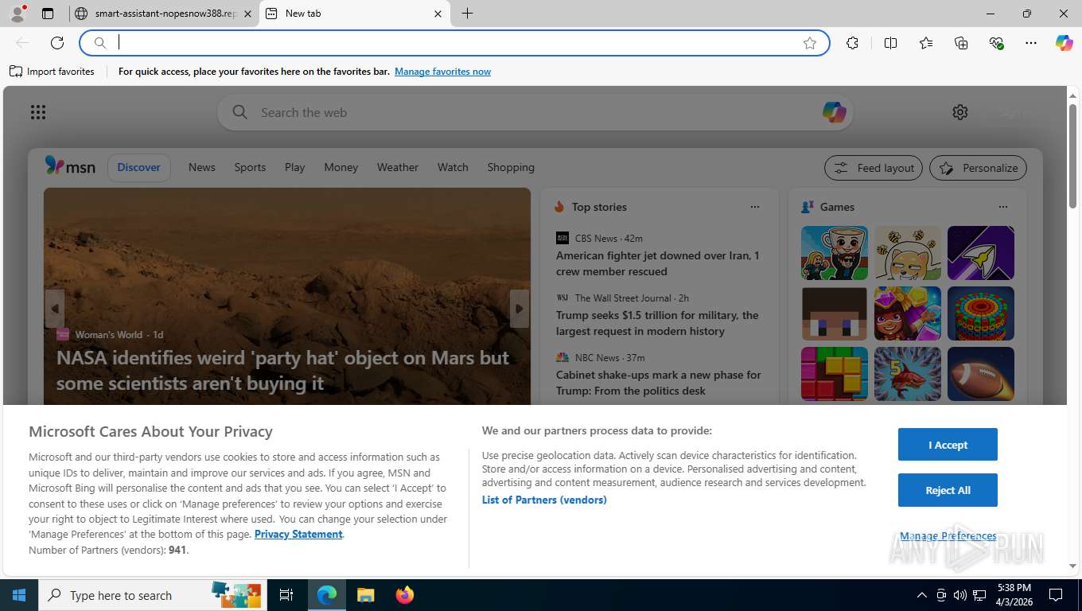1082x611 pixels.
Task: Click the Feed layout button
Action: point(874,168)
